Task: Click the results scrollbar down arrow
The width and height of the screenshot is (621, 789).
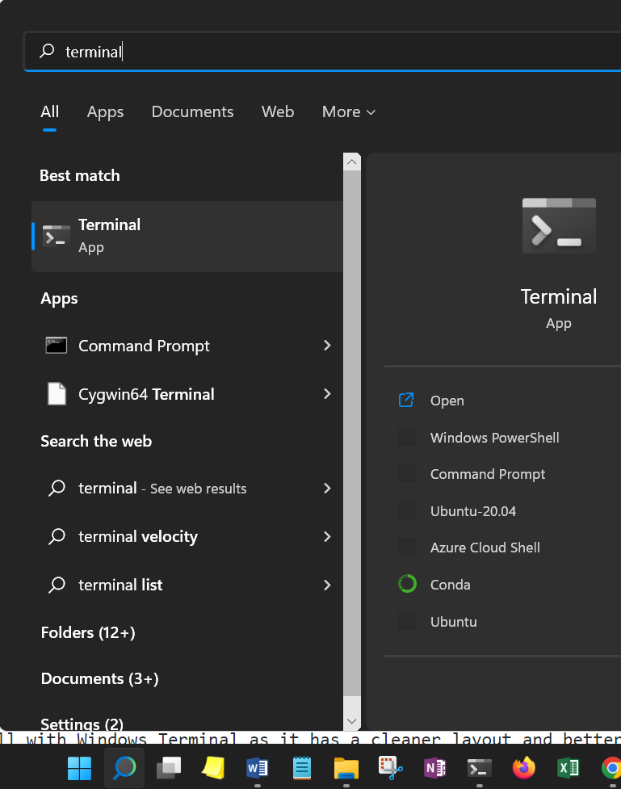Action: [352, 722]
